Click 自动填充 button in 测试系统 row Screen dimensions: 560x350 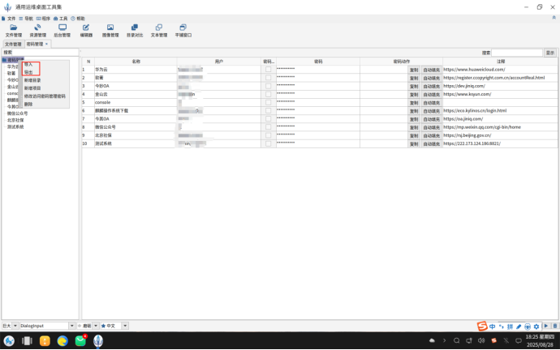coord(432,144)
